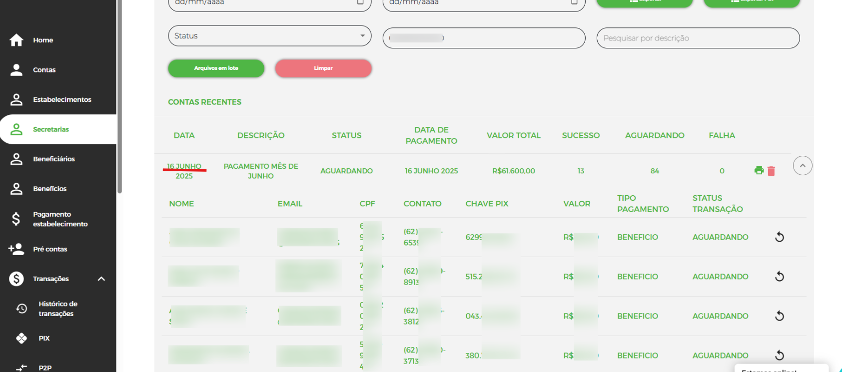
Task: Click the Home house icon
Action: pos(16,40)
